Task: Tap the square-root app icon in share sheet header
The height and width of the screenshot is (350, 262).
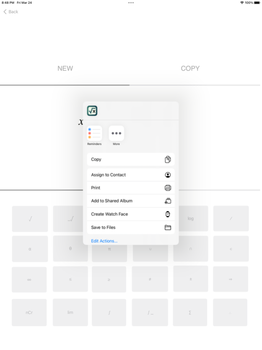Action: [92, 111]
